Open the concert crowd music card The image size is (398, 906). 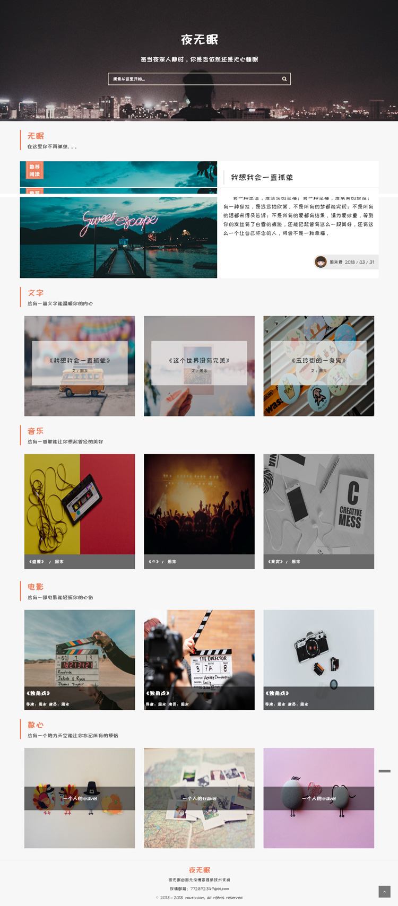pyautogui.click(x=199, y=511)
